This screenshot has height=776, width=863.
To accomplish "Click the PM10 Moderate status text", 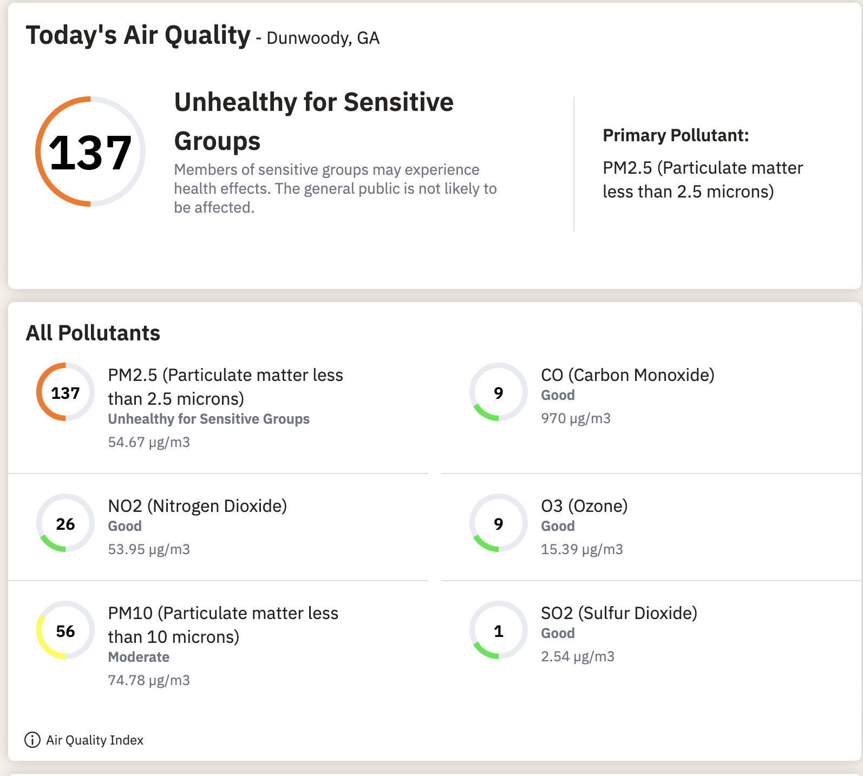I will point(139,657).
